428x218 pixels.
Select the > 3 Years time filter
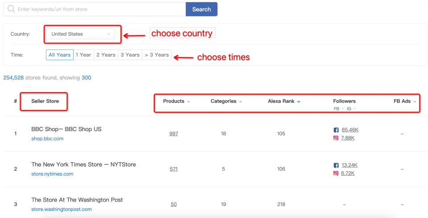coord(156,55)
